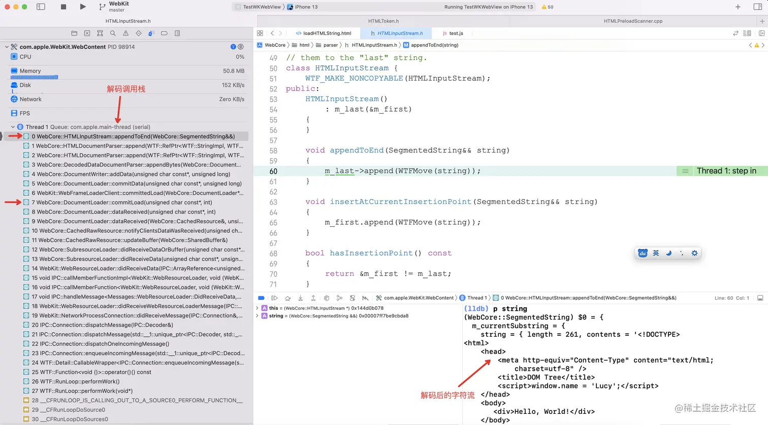Viewport: 768px width, 425px height.
Task: Open the Symbol navigator
Action: pos(100,33)
